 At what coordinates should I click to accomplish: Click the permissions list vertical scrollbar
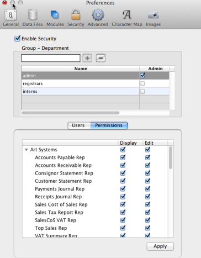[x=171, y=157]
